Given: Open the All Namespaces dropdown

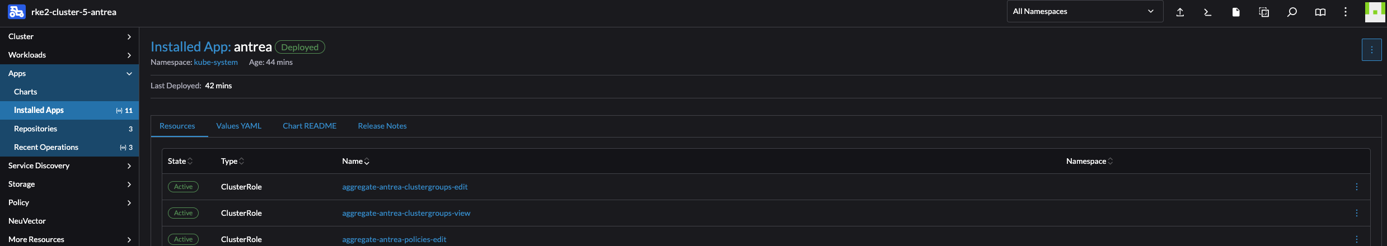Looking at the screenshot, I should pyautogui.click(x=1085, y=11).
